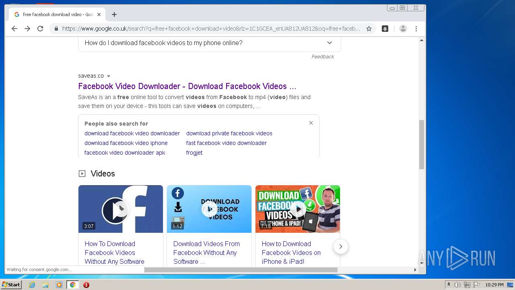Screen dimensions: 515x290
Task: Click the scroll down arrow of the page
Action: tap(422, 263)
